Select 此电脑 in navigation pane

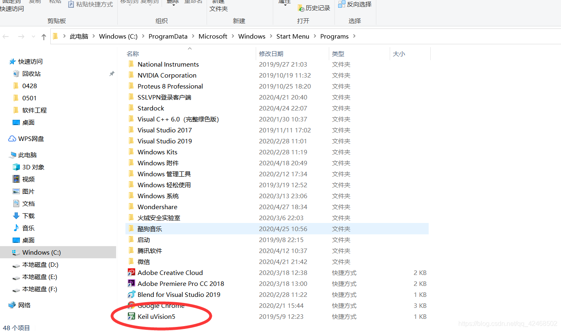coord(23,155)
